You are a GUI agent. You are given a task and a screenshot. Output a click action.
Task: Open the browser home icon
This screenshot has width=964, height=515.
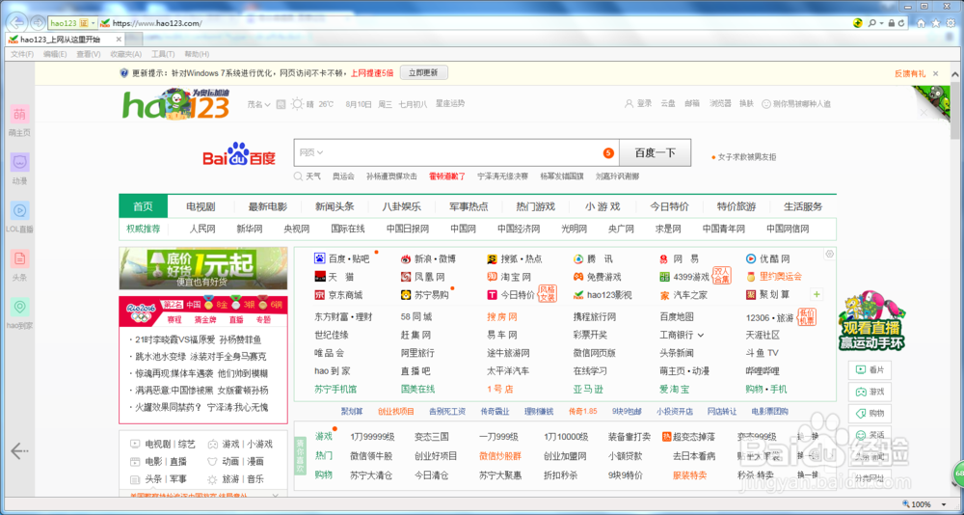(921, 23)
